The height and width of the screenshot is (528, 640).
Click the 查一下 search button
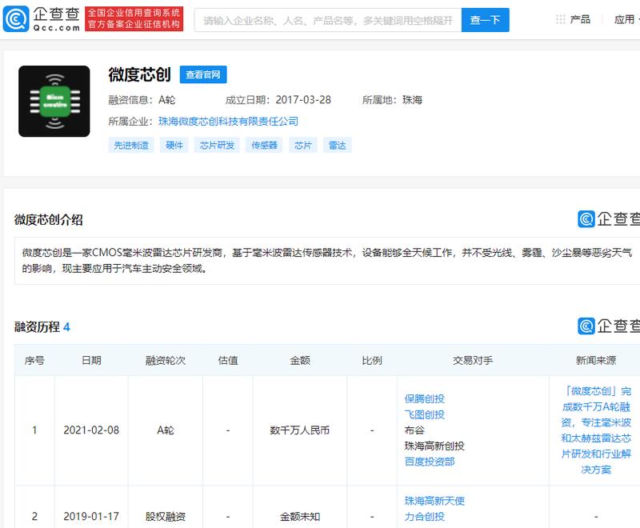486,20
